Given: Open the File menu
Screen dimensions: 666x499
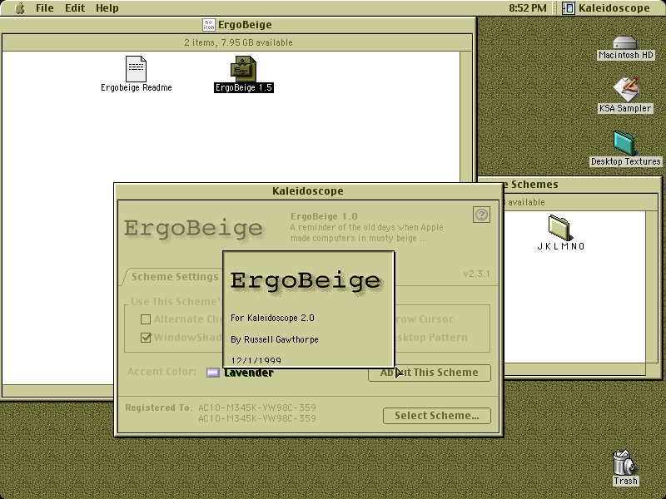Looking at the screenshot, I should pos(45,8).
